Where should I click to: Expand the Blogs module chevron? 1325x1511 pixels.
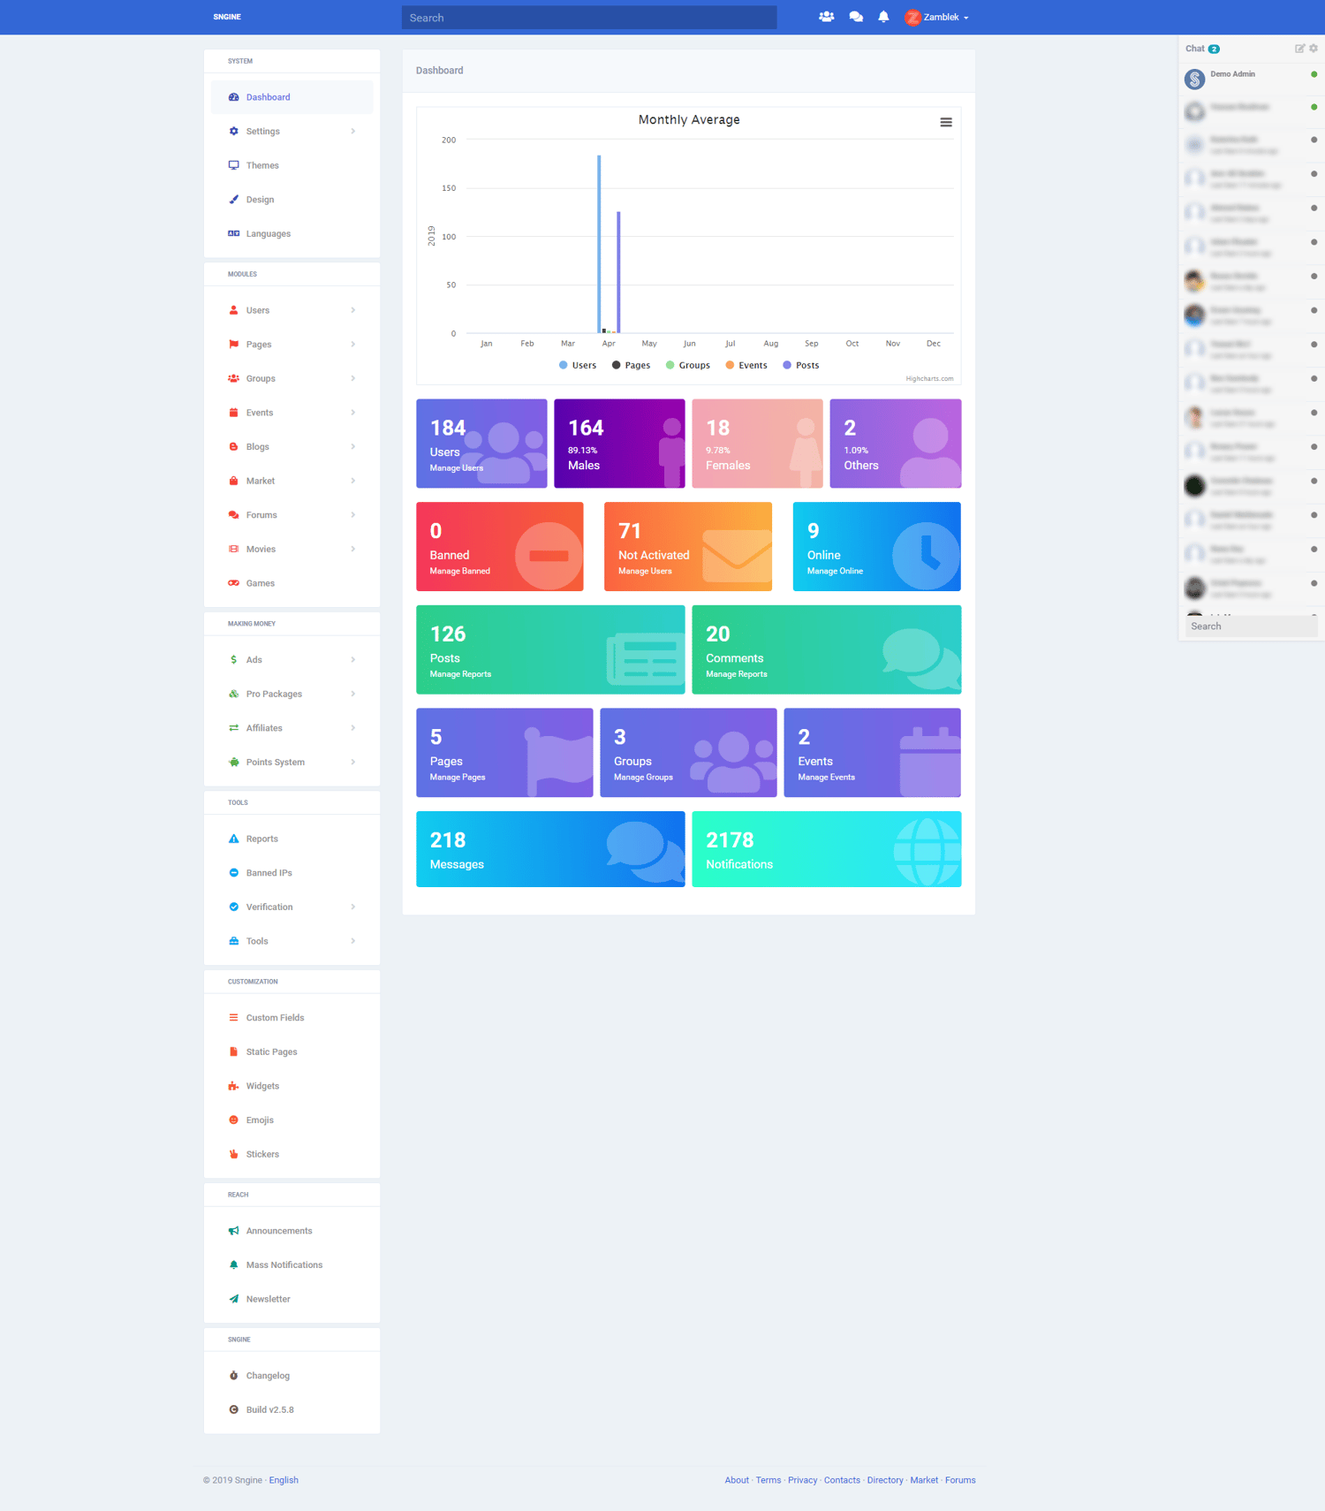353,447
